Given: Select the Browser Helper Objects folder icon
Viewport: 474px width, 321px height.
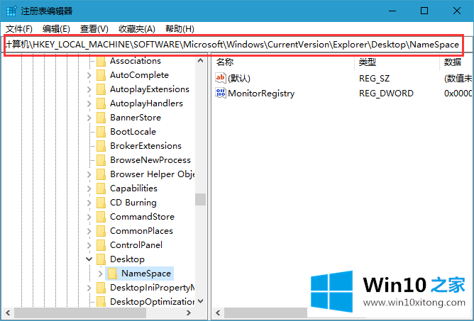Looking at the screenshot, I should (x=101, y=174).
